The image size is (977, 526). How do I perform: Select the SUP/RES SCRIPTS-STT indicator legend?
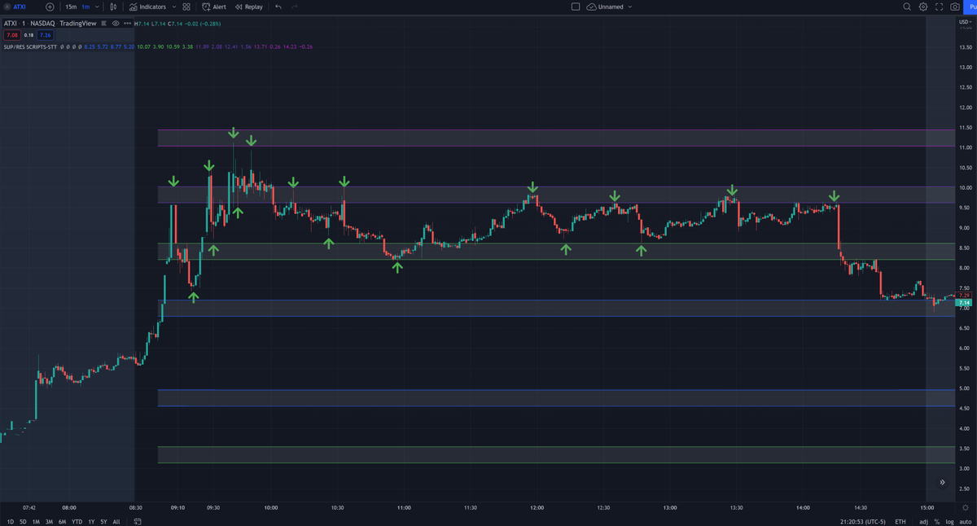coord(30,46)
